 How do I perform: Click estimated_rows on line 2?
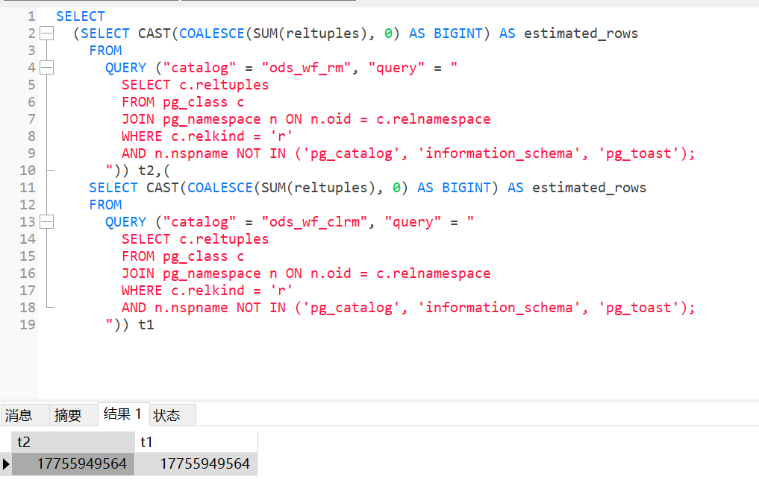(x=581, y=34)
